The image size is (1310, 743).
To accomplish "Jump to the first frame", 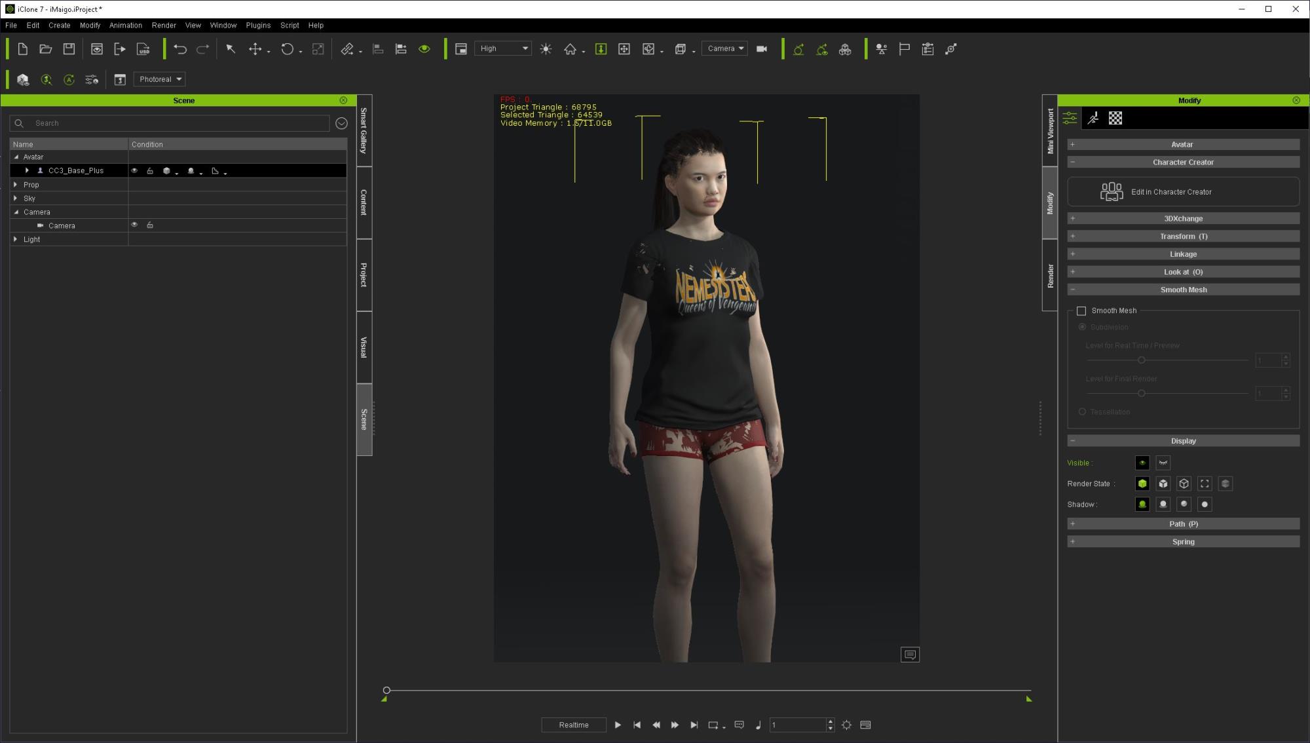I will pyautogui.click(x=637, y=725).
